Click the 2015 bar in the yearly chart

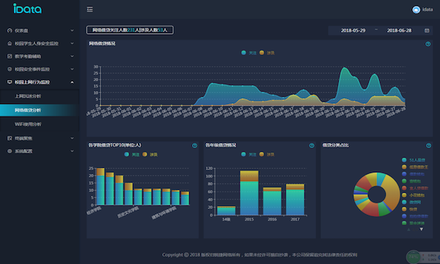coord(249,193)
